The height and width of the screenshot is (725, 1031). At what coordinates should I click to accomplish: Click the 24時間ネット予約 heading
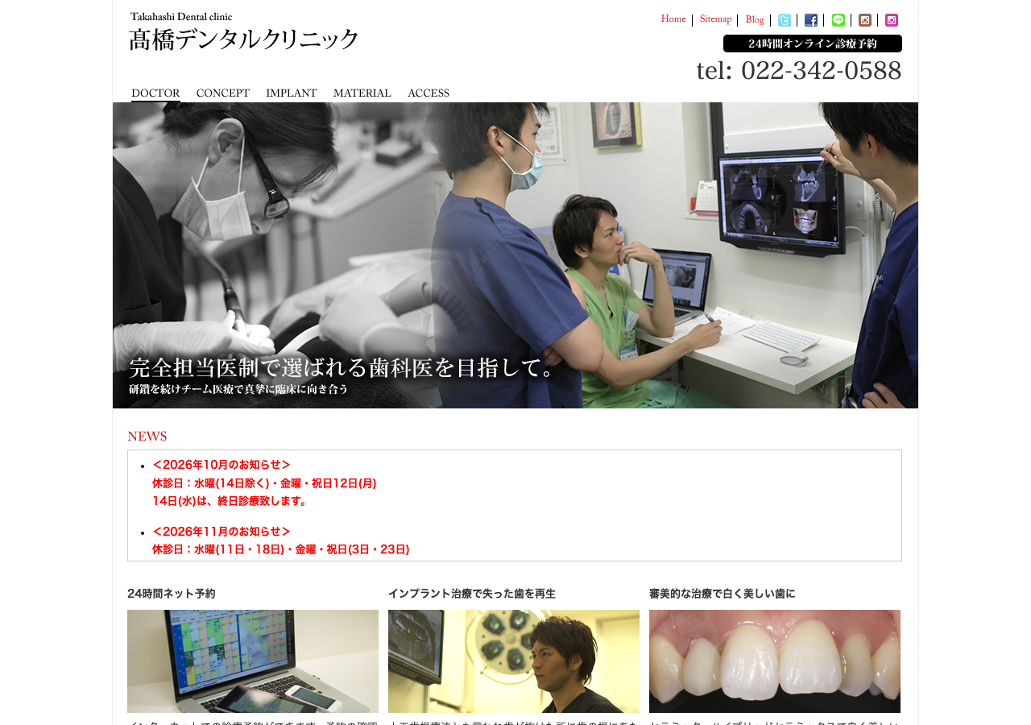(172, 594)
